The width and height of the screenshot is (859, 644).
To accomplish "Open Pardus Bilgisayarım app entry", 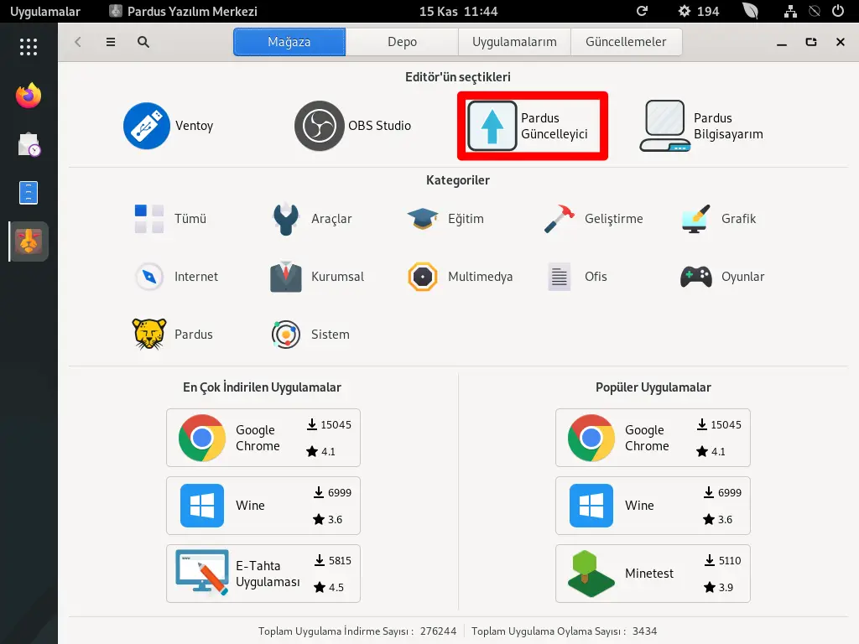I will 703,126.
